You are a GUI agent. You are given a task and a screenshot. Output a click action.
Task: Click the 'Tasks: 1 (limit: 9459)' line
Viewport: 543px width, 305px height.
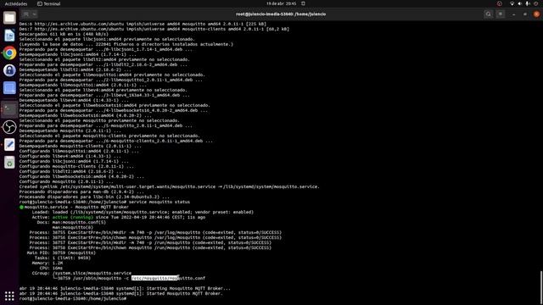click(63, 258)
